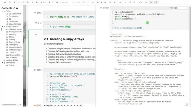Navigate to 2.5 Sorting section

tap(10, 40)
